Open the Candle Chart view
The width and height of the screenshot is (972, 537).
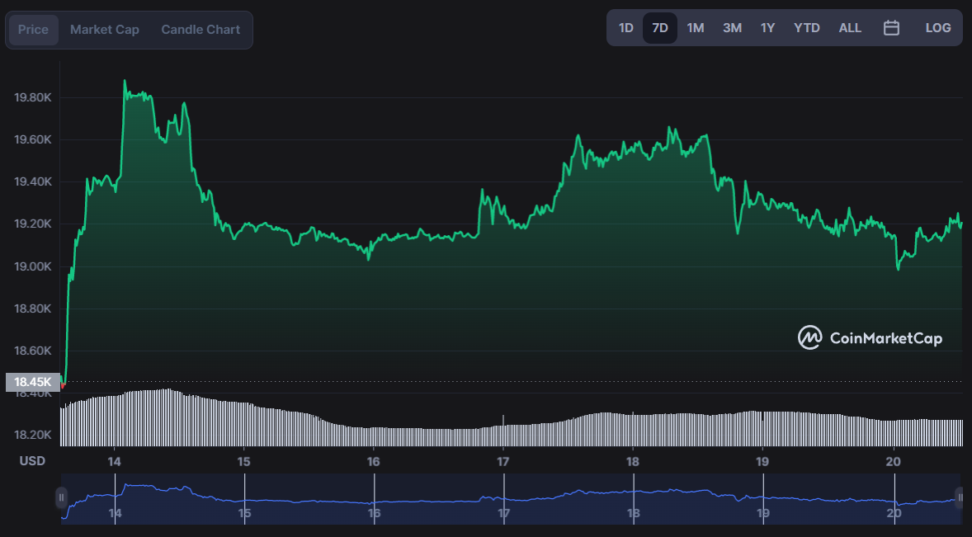[201, 30]
